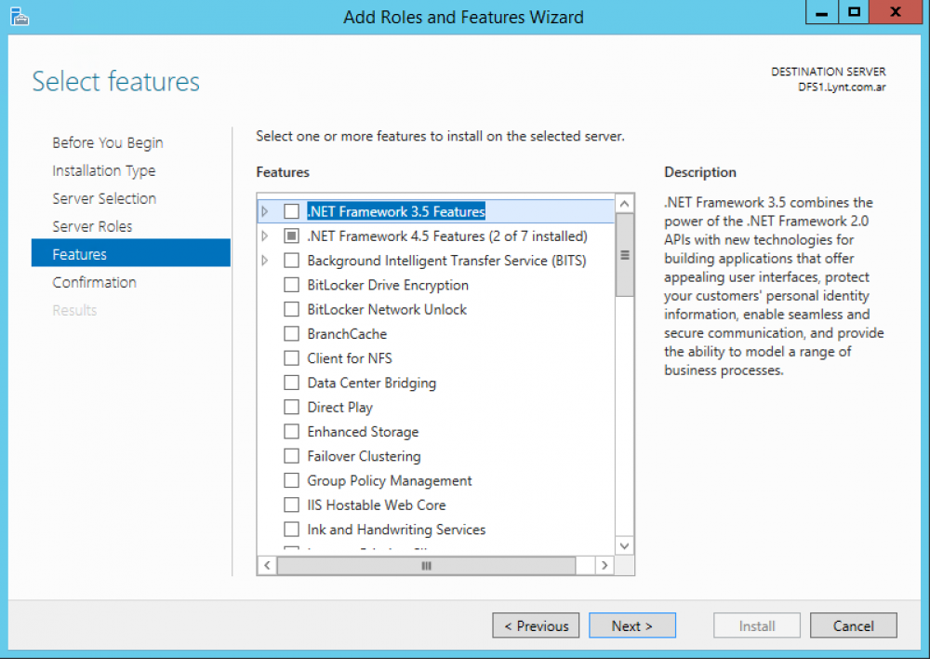The width and height of the screenshot is (930, 659).
Task: Click the scroll-up arrow in the Features list
Action: (x=624, y=202)
